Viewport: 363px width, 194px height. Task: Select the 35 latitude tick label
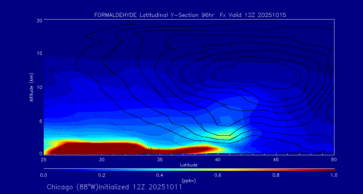coord(160,159)
